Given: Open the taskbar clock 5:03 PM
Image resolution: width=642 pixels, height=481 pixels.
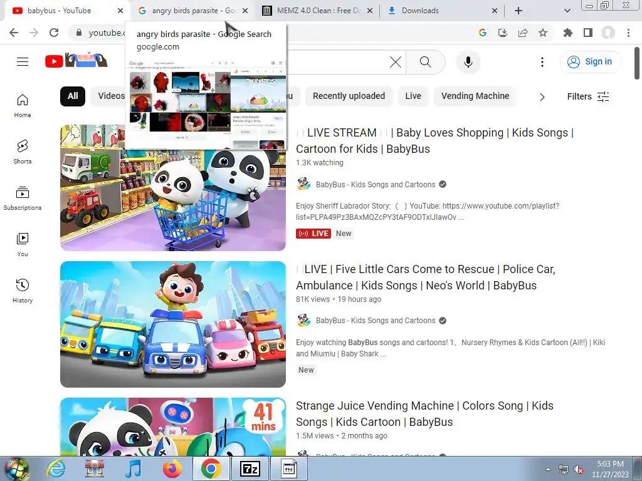Looking at the screenshot, I should tap(610, 469).
